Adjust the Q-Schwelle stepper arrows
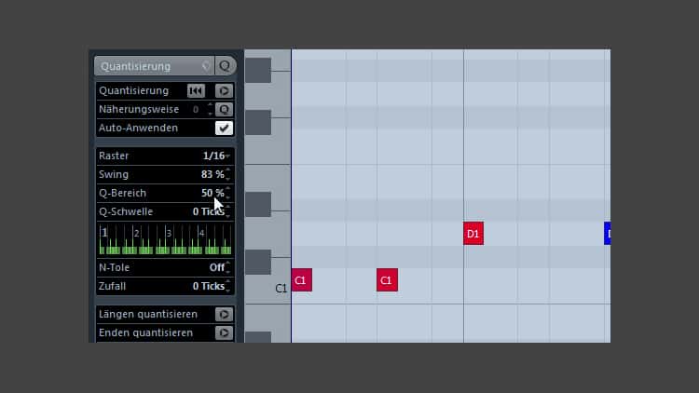The width and height of the screenshot is (699, 393). point(228,212)
